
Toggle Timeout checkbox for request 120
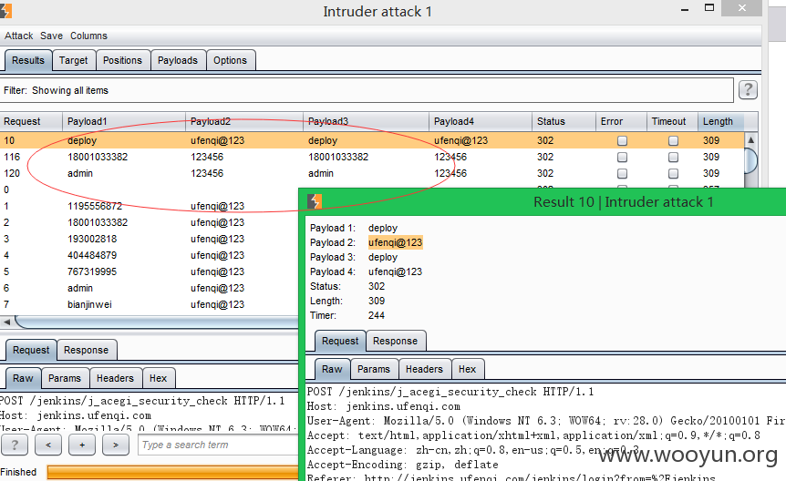[673, 173]
